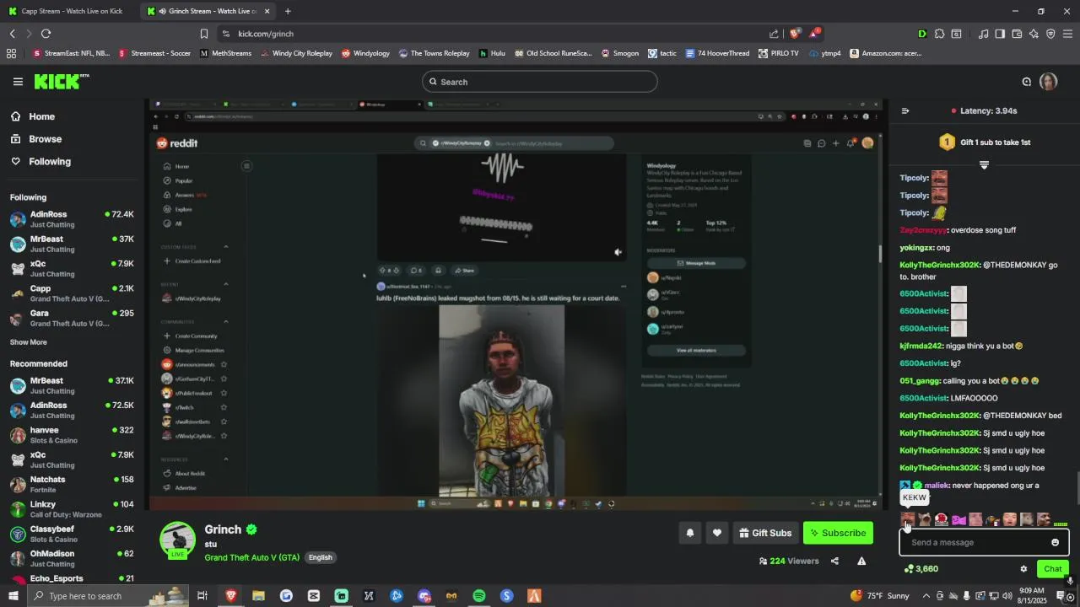Open chat settings gear icon

tap(1023, 569)
